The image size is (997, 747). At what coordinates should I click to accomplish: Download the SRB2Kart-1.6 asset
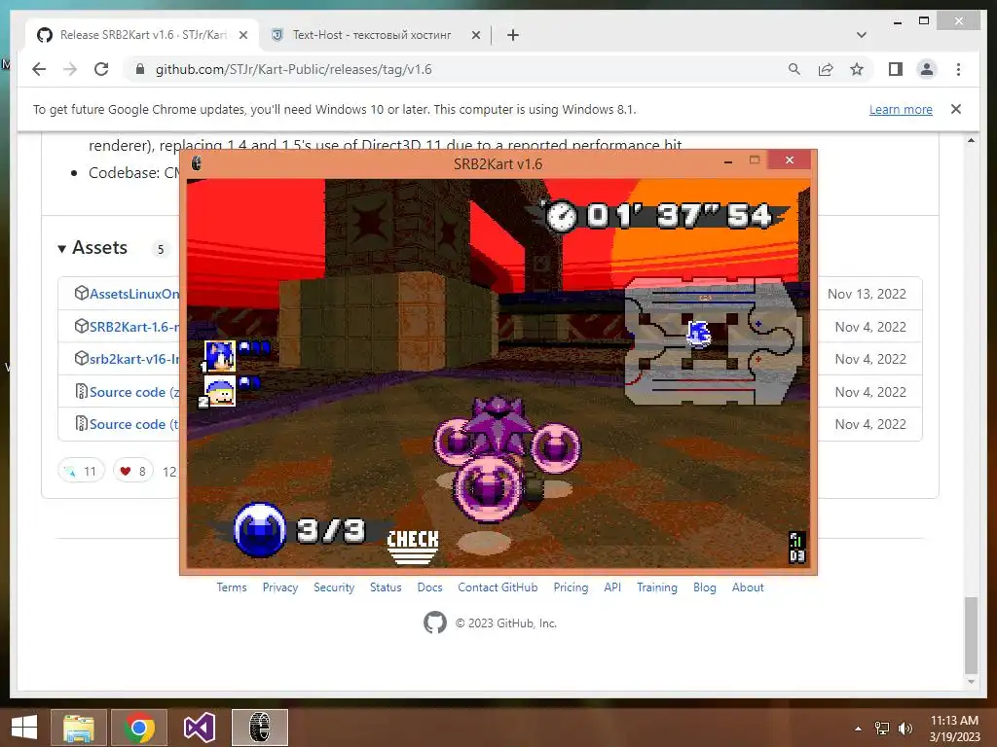134,327
